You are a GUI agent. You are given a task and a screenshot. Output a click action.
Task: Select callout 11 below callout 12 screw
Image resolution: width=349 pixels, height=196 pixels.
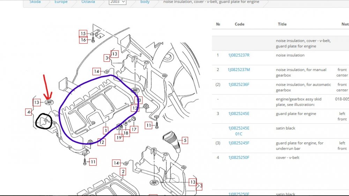point(93,162)
